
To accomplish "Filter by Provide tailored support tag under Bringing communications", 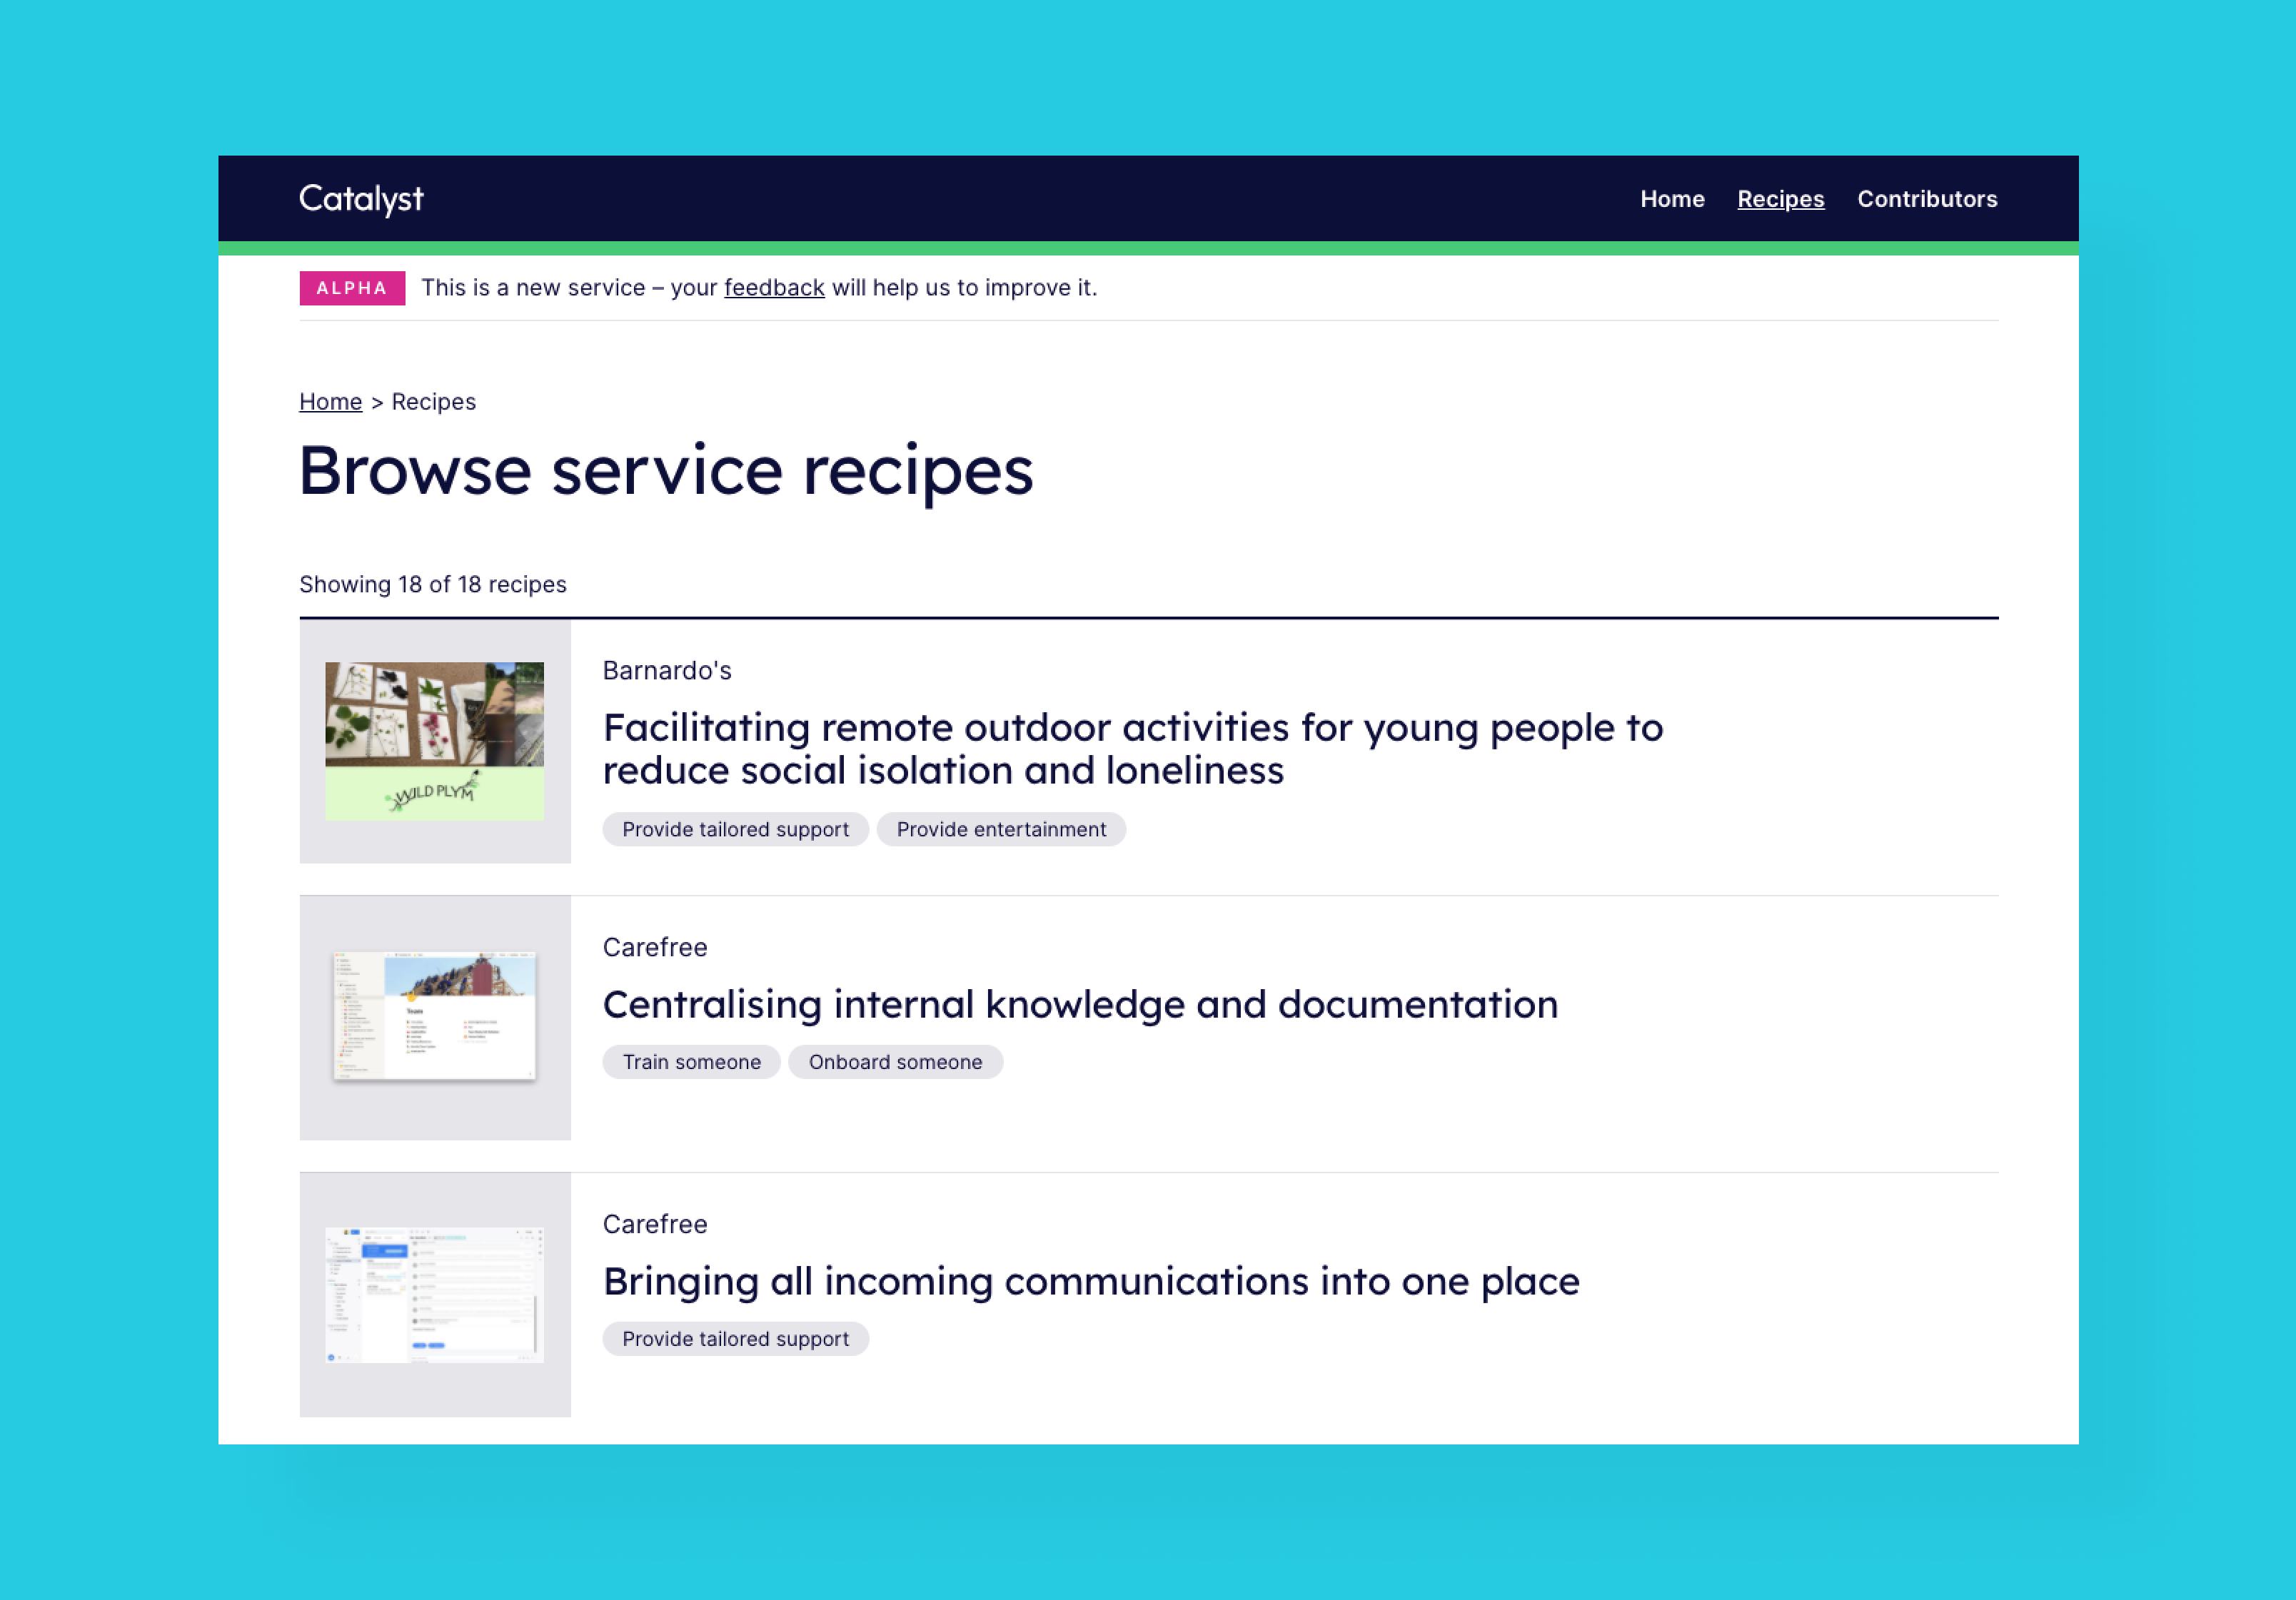I will (735, 1340).
